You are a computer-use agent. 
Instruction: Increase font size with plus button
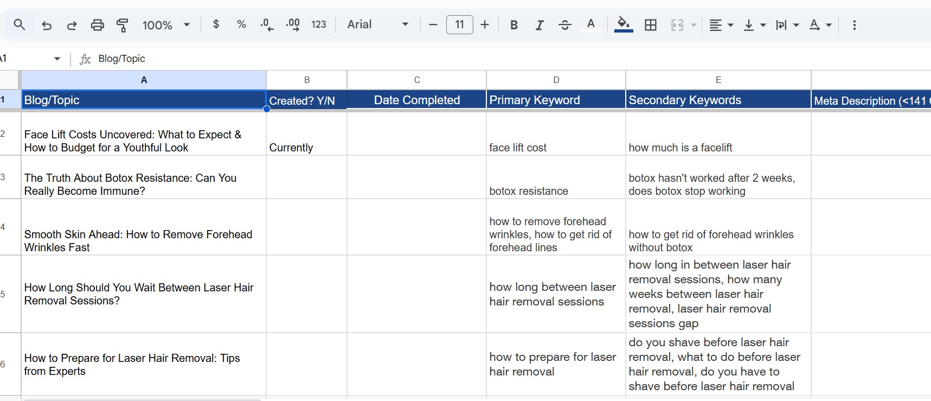[485, 25]
